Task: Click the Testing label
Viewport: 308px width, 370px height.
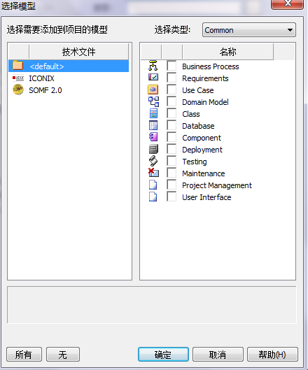Action: [195, 162]
